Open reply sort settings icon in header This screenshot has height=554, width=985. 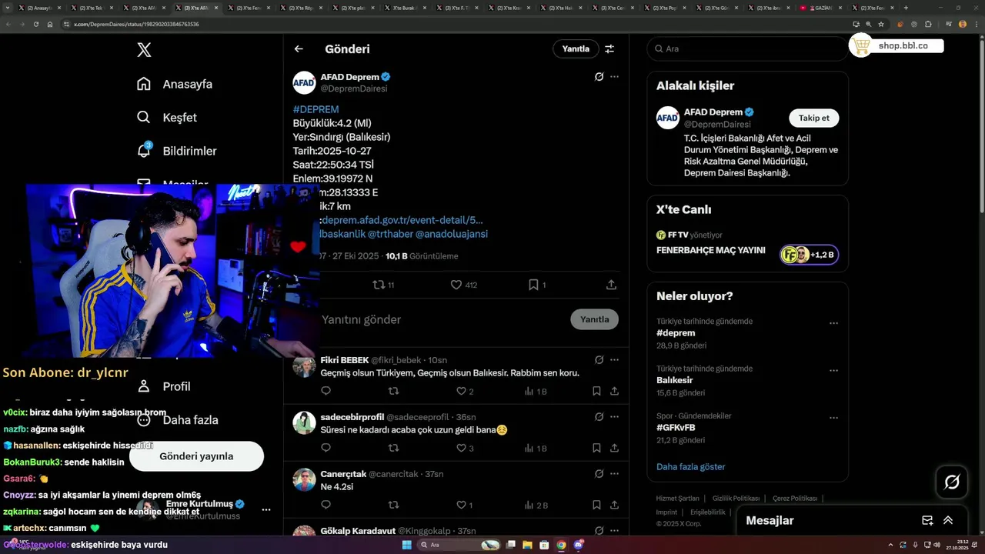tap(609, 48)
